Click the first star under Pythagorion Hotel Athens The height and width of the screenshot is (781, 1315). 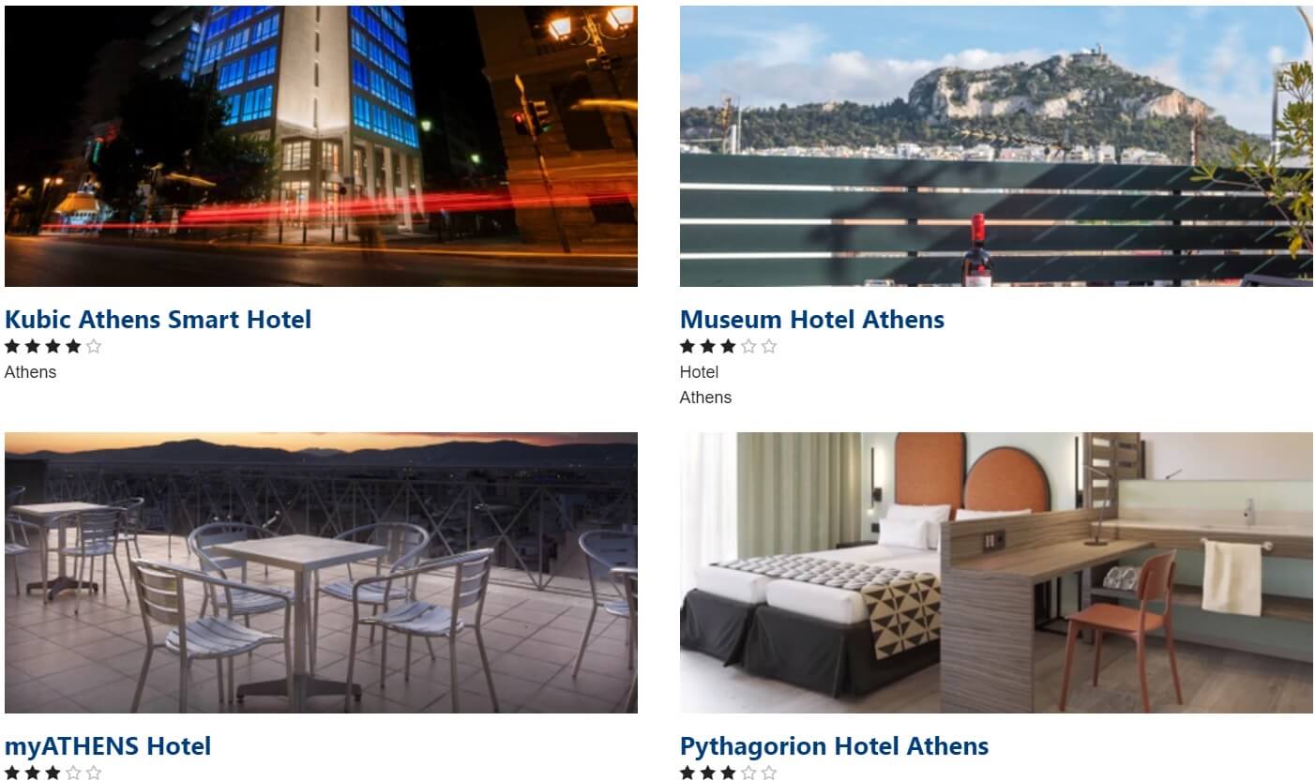tap(688, 773)
